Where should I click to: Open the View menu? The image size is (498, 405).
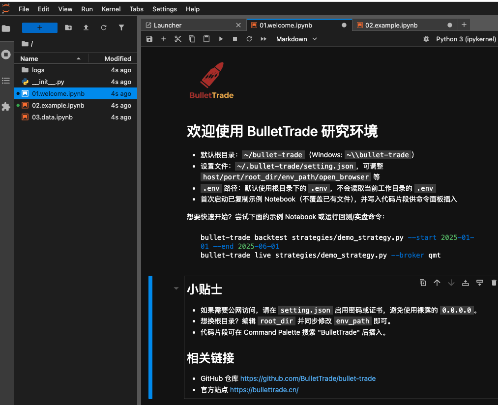coord(65,9)
